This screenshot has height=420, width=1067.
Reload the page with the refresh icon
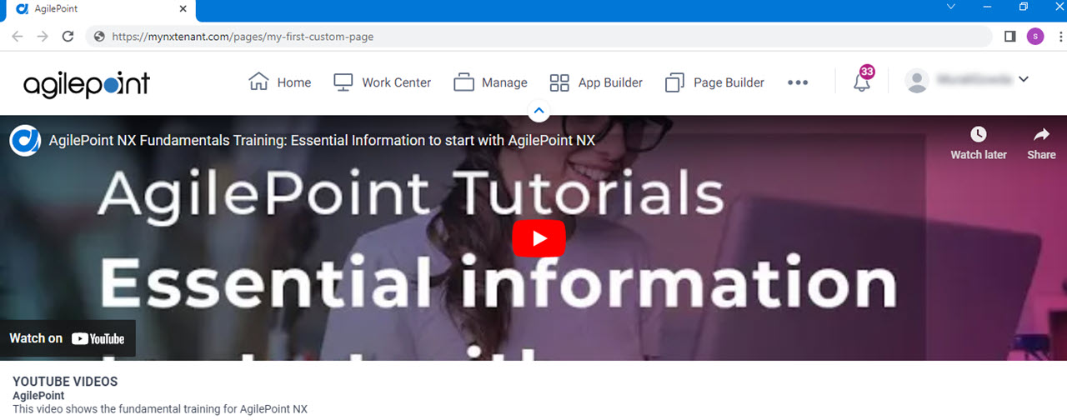pos(68,37)
